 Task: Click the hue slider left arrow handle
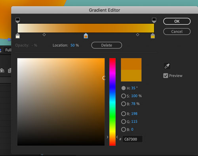(x=107, y=137)
